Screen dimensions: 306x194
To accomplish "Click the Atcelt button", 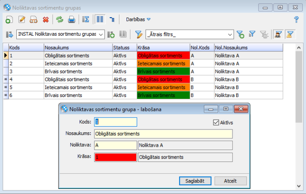I will [231, 181].
